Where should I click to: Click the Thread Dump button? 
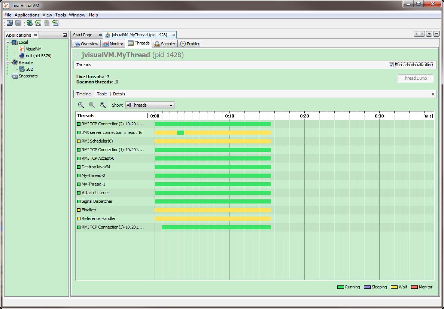coord(415,79)
